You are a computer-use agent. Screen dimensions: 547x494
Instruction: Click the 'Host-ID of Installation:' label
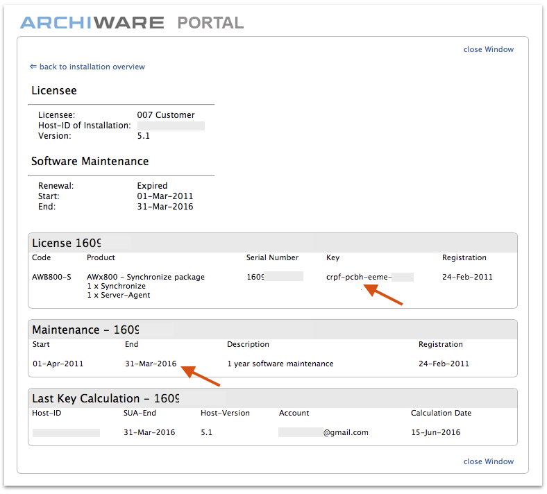pyautogui.click(x=85, y=126)
